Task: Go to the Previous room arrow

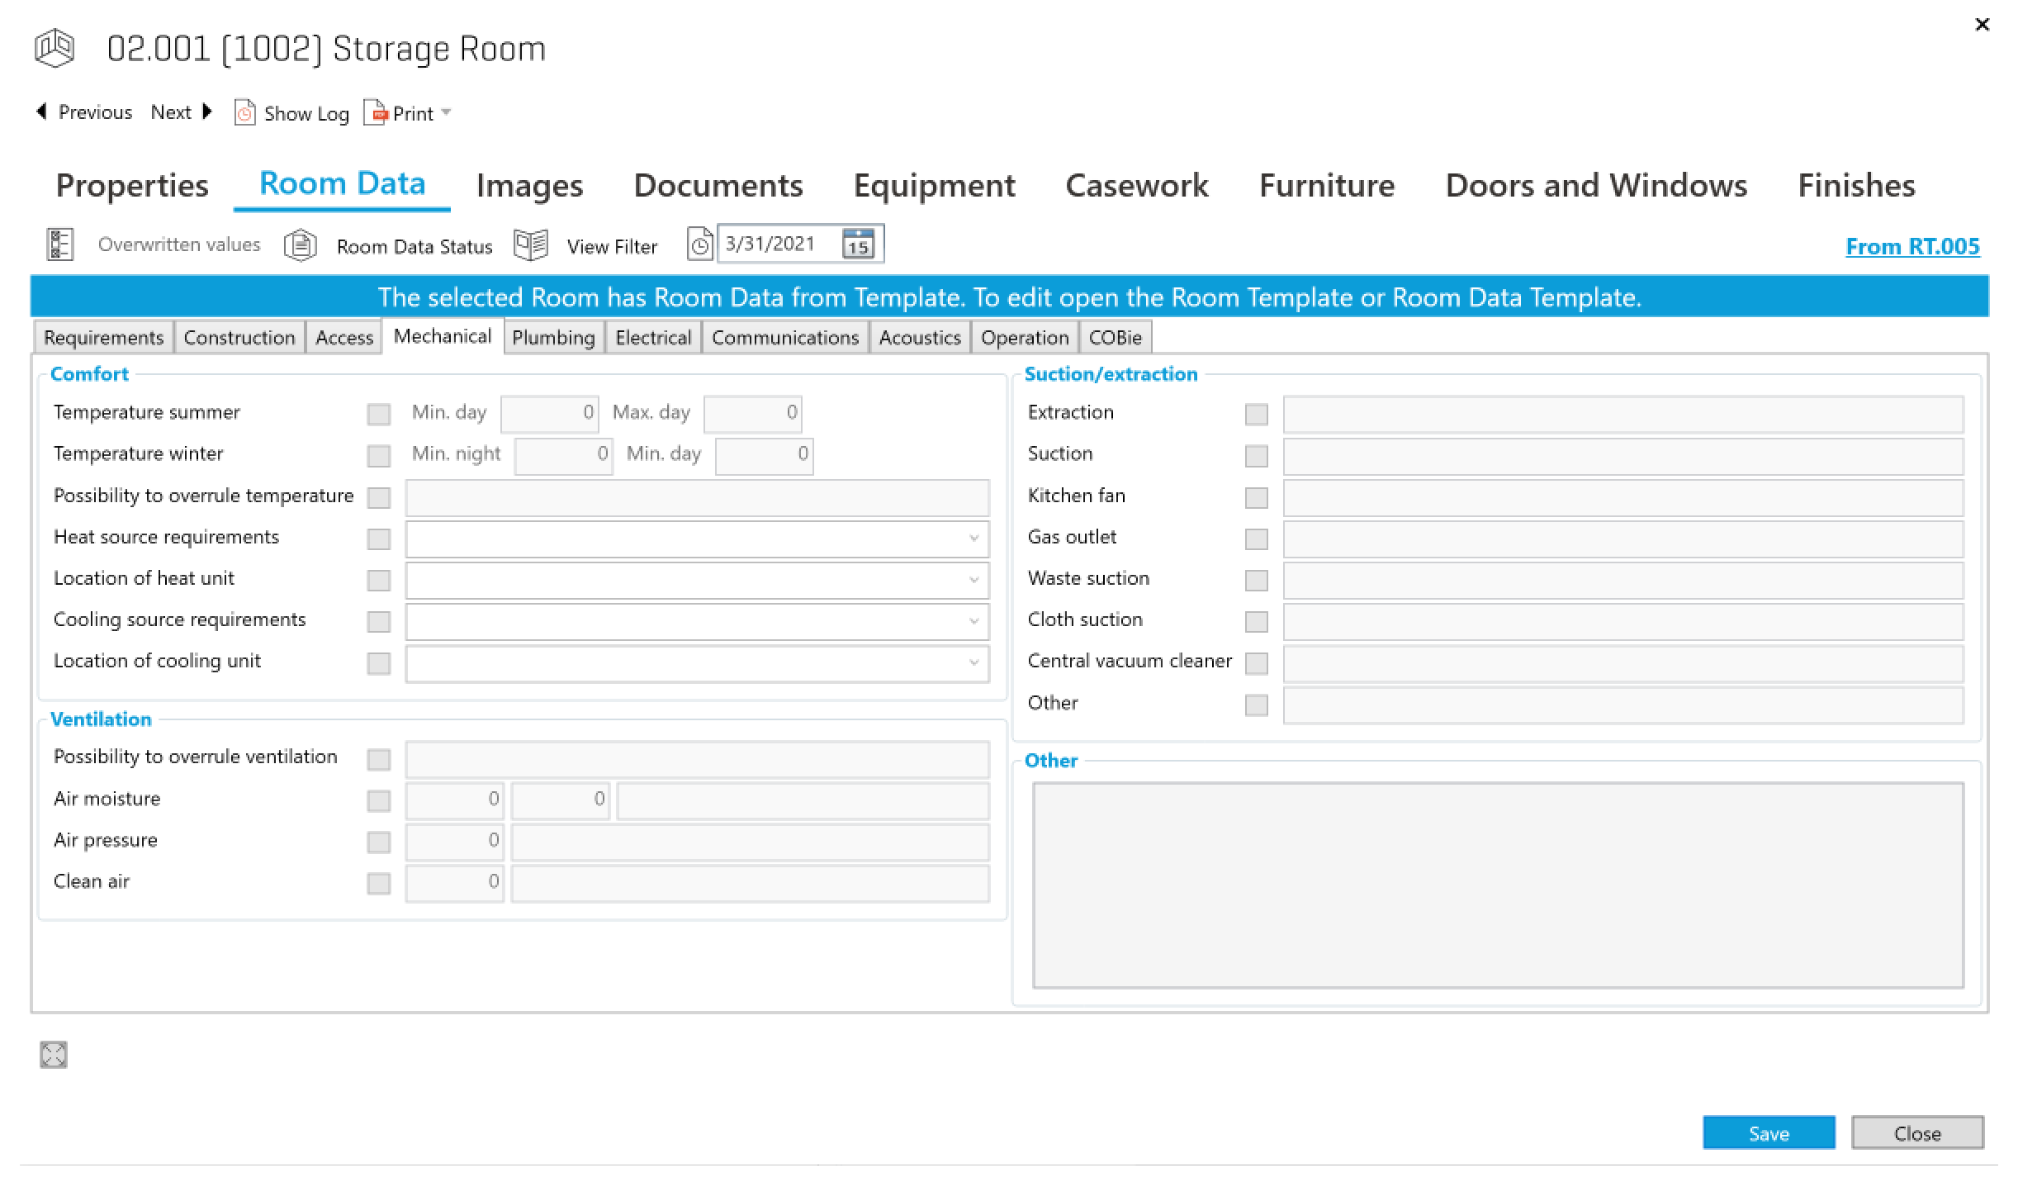Action: click(42, 112)
